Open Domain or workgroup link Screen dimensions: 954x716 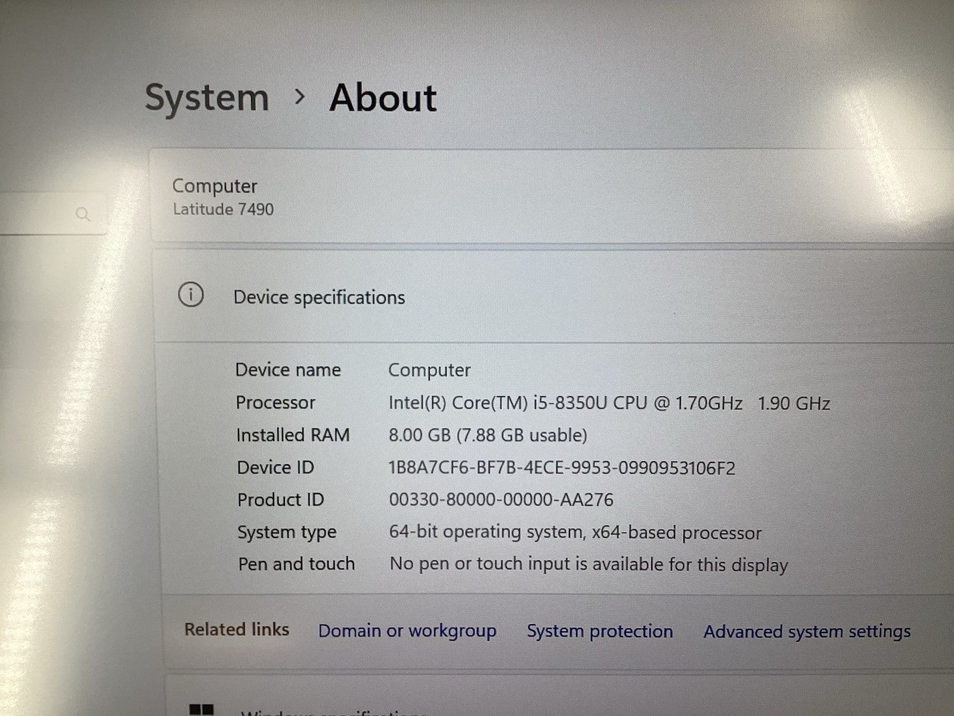click(407, 631)
